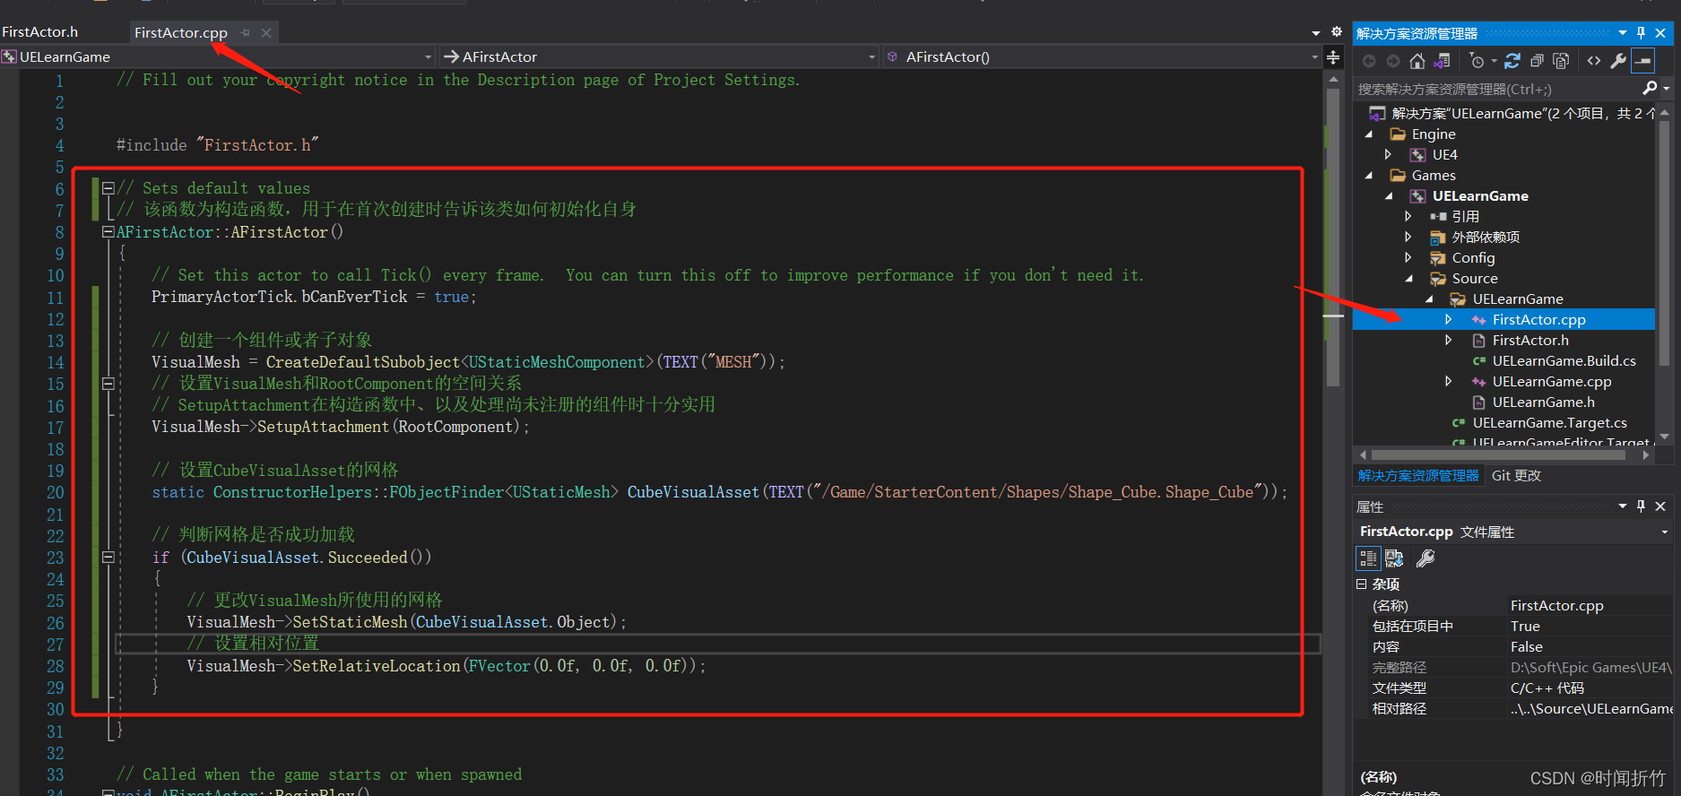
Task: Open Properties wrench icon in Solution Explorer toolbar
Action: pos(1618,61)
